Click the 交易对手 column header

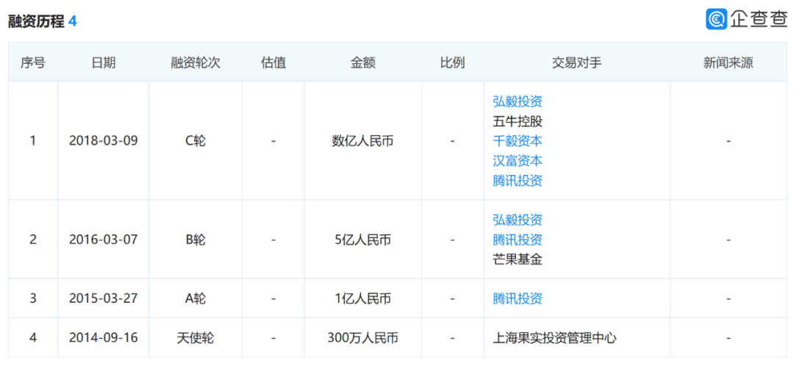pos(577,62)
